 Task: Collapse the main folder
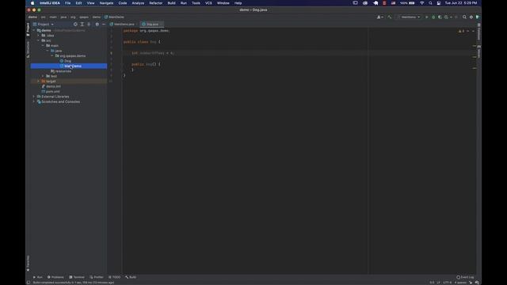pos(43,46)
